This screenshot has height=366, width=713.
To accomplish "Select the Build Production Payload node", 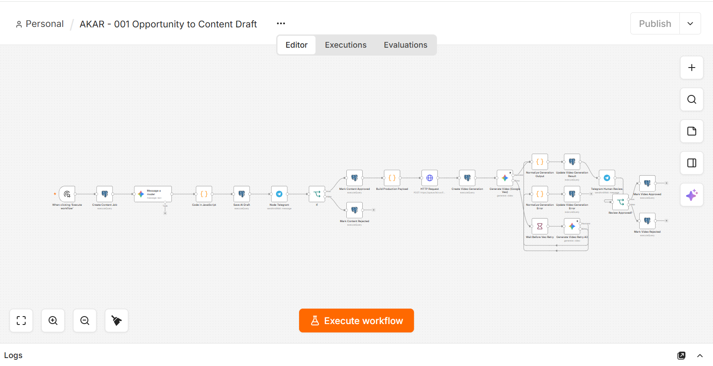I will [x=392, y=178].
